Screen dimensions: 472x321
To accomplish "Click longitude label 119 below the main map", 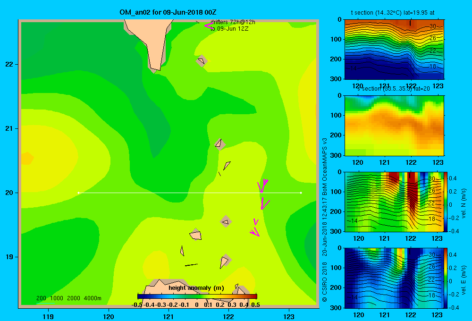I will pyautogui.click(x=48, y=316).
